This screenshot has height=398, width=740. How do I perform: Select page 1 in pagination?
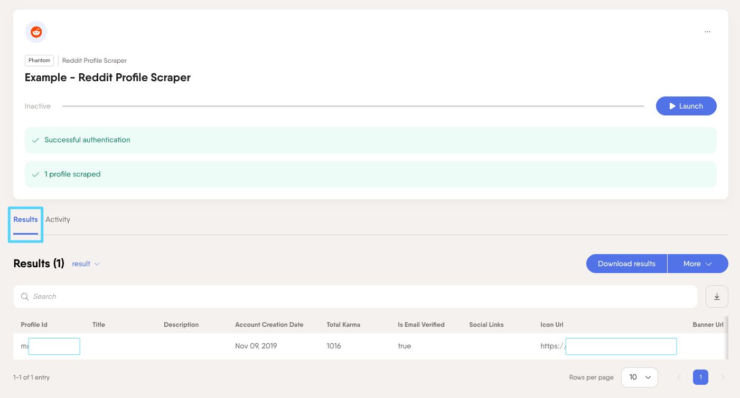[700, 377]
